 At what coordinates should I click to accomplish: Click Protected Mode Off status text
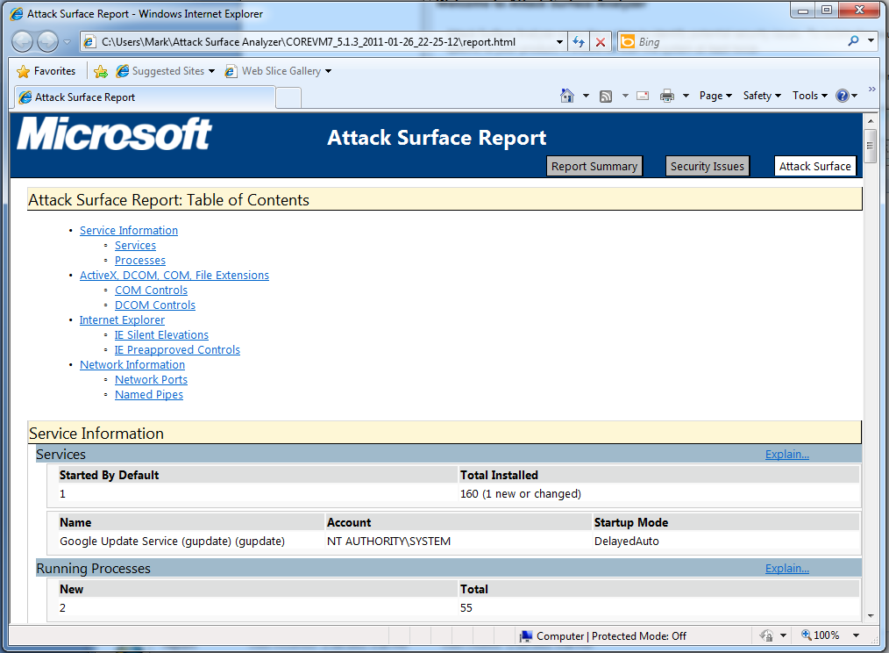point(639,636)
